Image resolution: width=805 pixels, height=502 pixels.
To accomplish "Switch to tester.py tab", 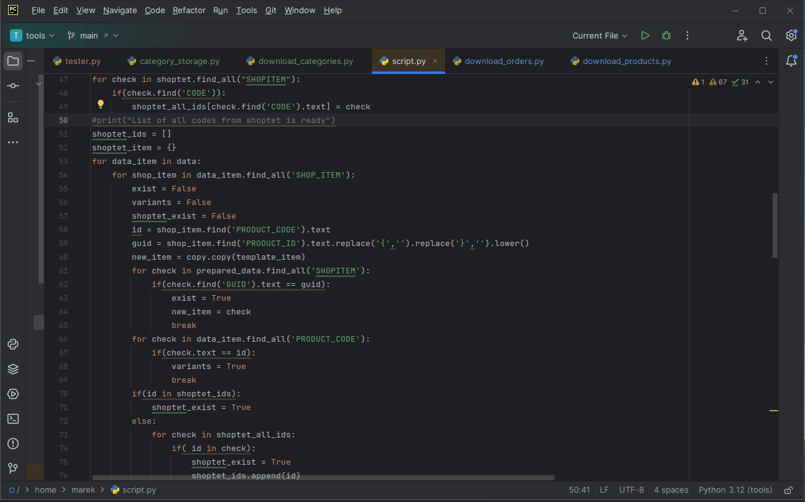I will [x=77, y=61].
